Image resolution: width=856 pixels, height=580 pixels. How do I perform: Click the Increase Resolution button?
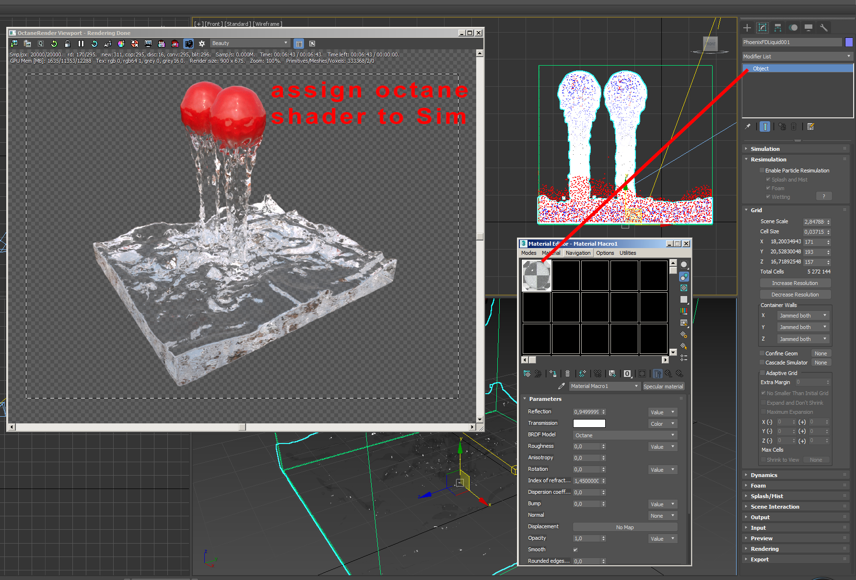click(x=795, y=283)
